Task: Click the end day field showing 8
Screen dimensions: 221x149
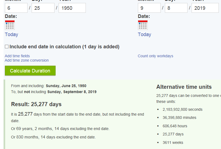Action: coord(176,8)
